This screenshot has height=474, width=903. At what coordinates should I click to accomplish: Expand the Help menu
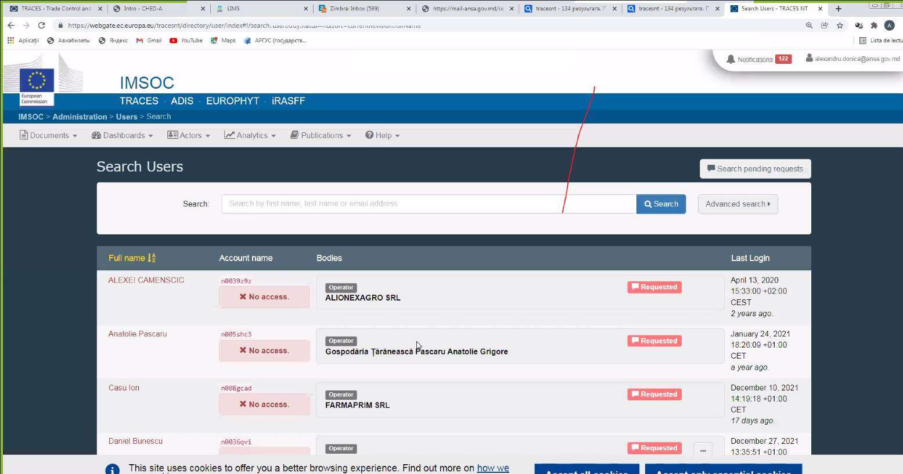(x=383, y=135)
